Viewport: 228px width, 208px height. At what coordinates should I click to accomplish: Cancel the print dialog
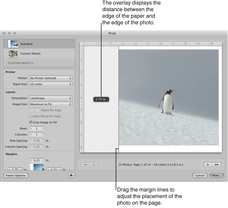click(x=200, y=175)
